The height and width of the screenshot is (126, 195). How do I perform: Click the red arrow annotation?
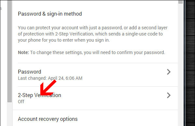(48, 88)
